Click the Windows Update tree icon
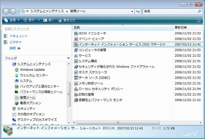This screenshot has width=205, height=139. point(17,70)
